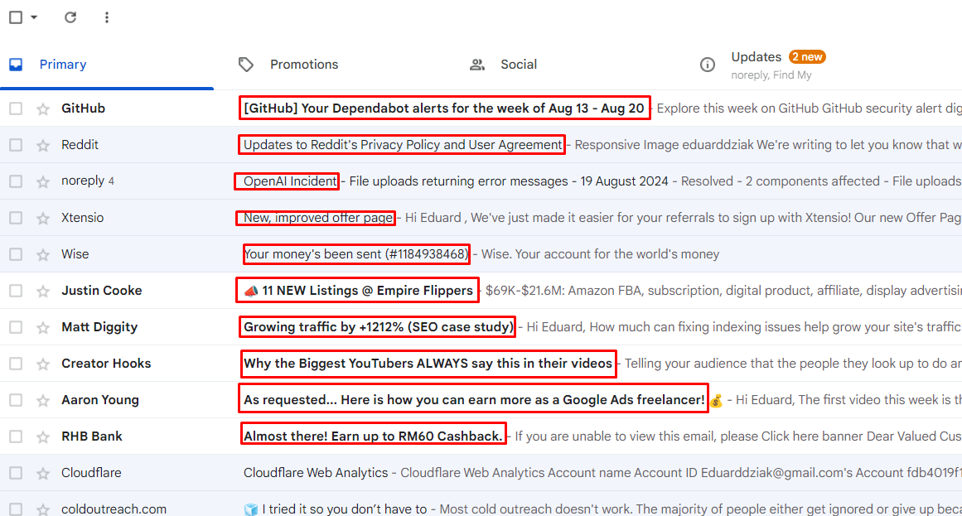Open Your money's been sent email
Screen dimensions: 962x516
[x=355, y=254]
